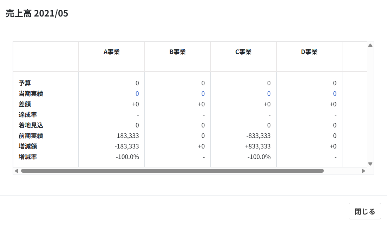Click A事業 増減率 value -100.0%
Screen dimensions: 387x225
[127, 157]
